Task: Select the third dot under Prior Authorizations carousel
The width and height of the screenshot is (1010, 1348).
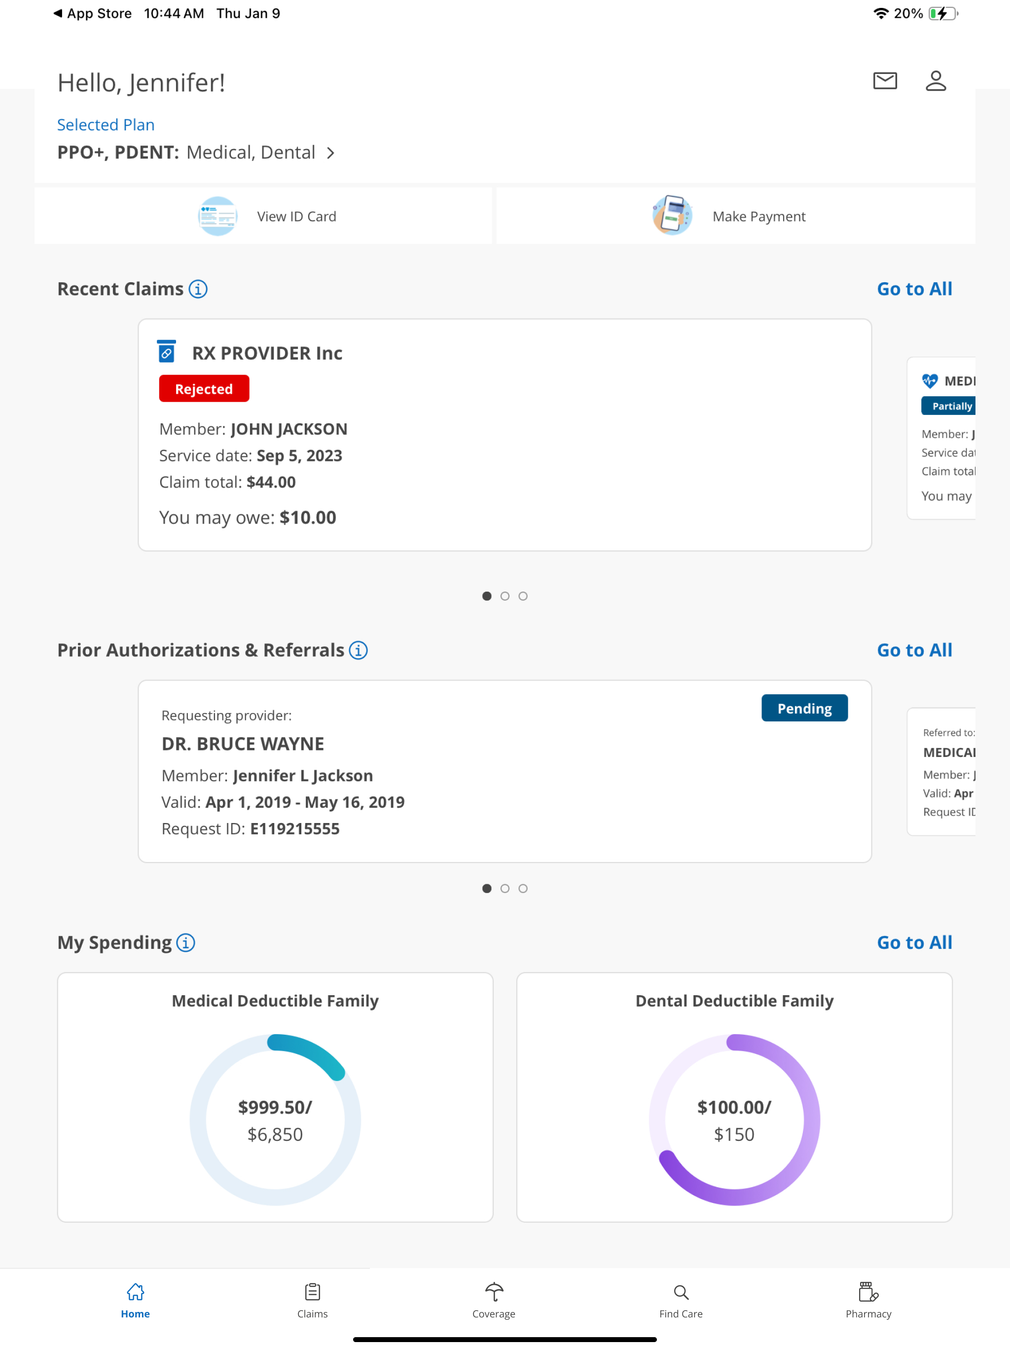Action: coord(523,889)
